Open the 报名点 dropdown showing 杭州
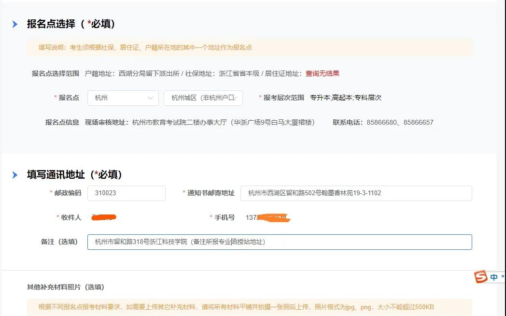Viewport: 506px width, 316px height. point(121,98)
